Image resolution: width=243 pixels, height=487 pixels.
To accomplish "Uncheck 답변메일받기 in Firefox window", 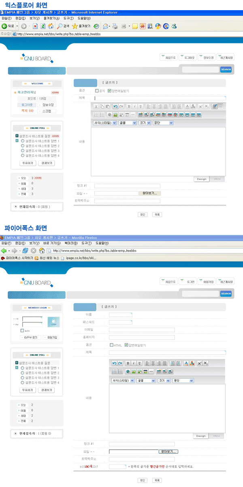I will [x=126, y=345].
